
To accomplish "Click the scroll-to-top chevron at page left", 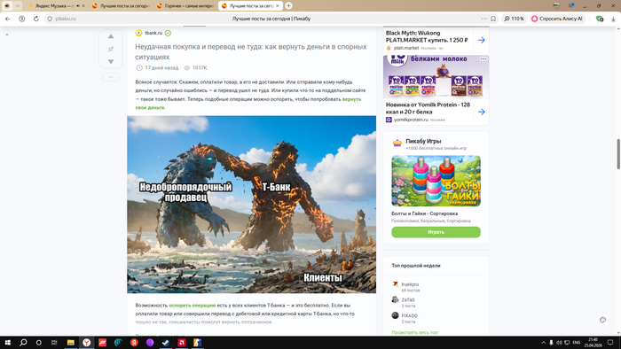I will coord(7,35).
